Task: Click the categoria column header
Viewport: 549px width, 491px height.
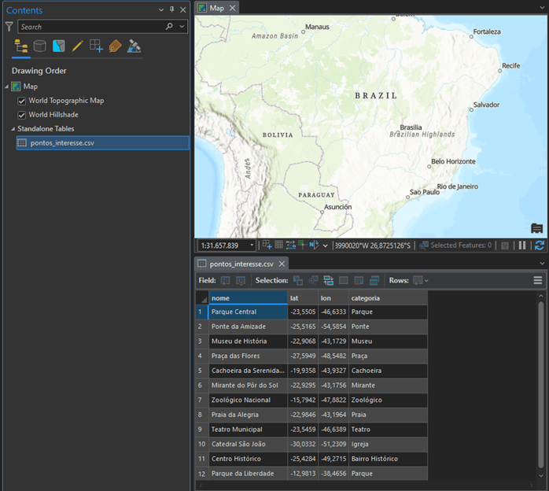Action: (366, 298)
